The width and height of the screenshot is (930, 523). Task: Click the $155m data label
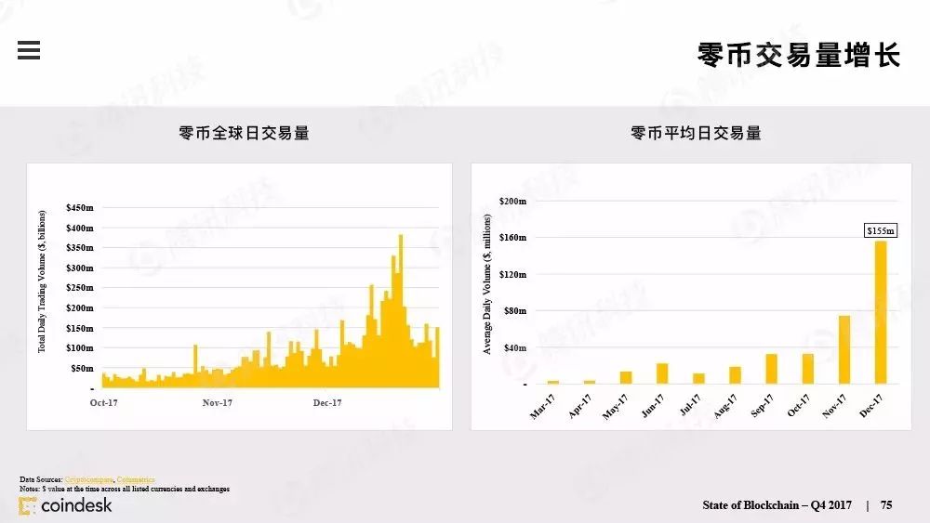pyautogui.click(x=880, y=231)
